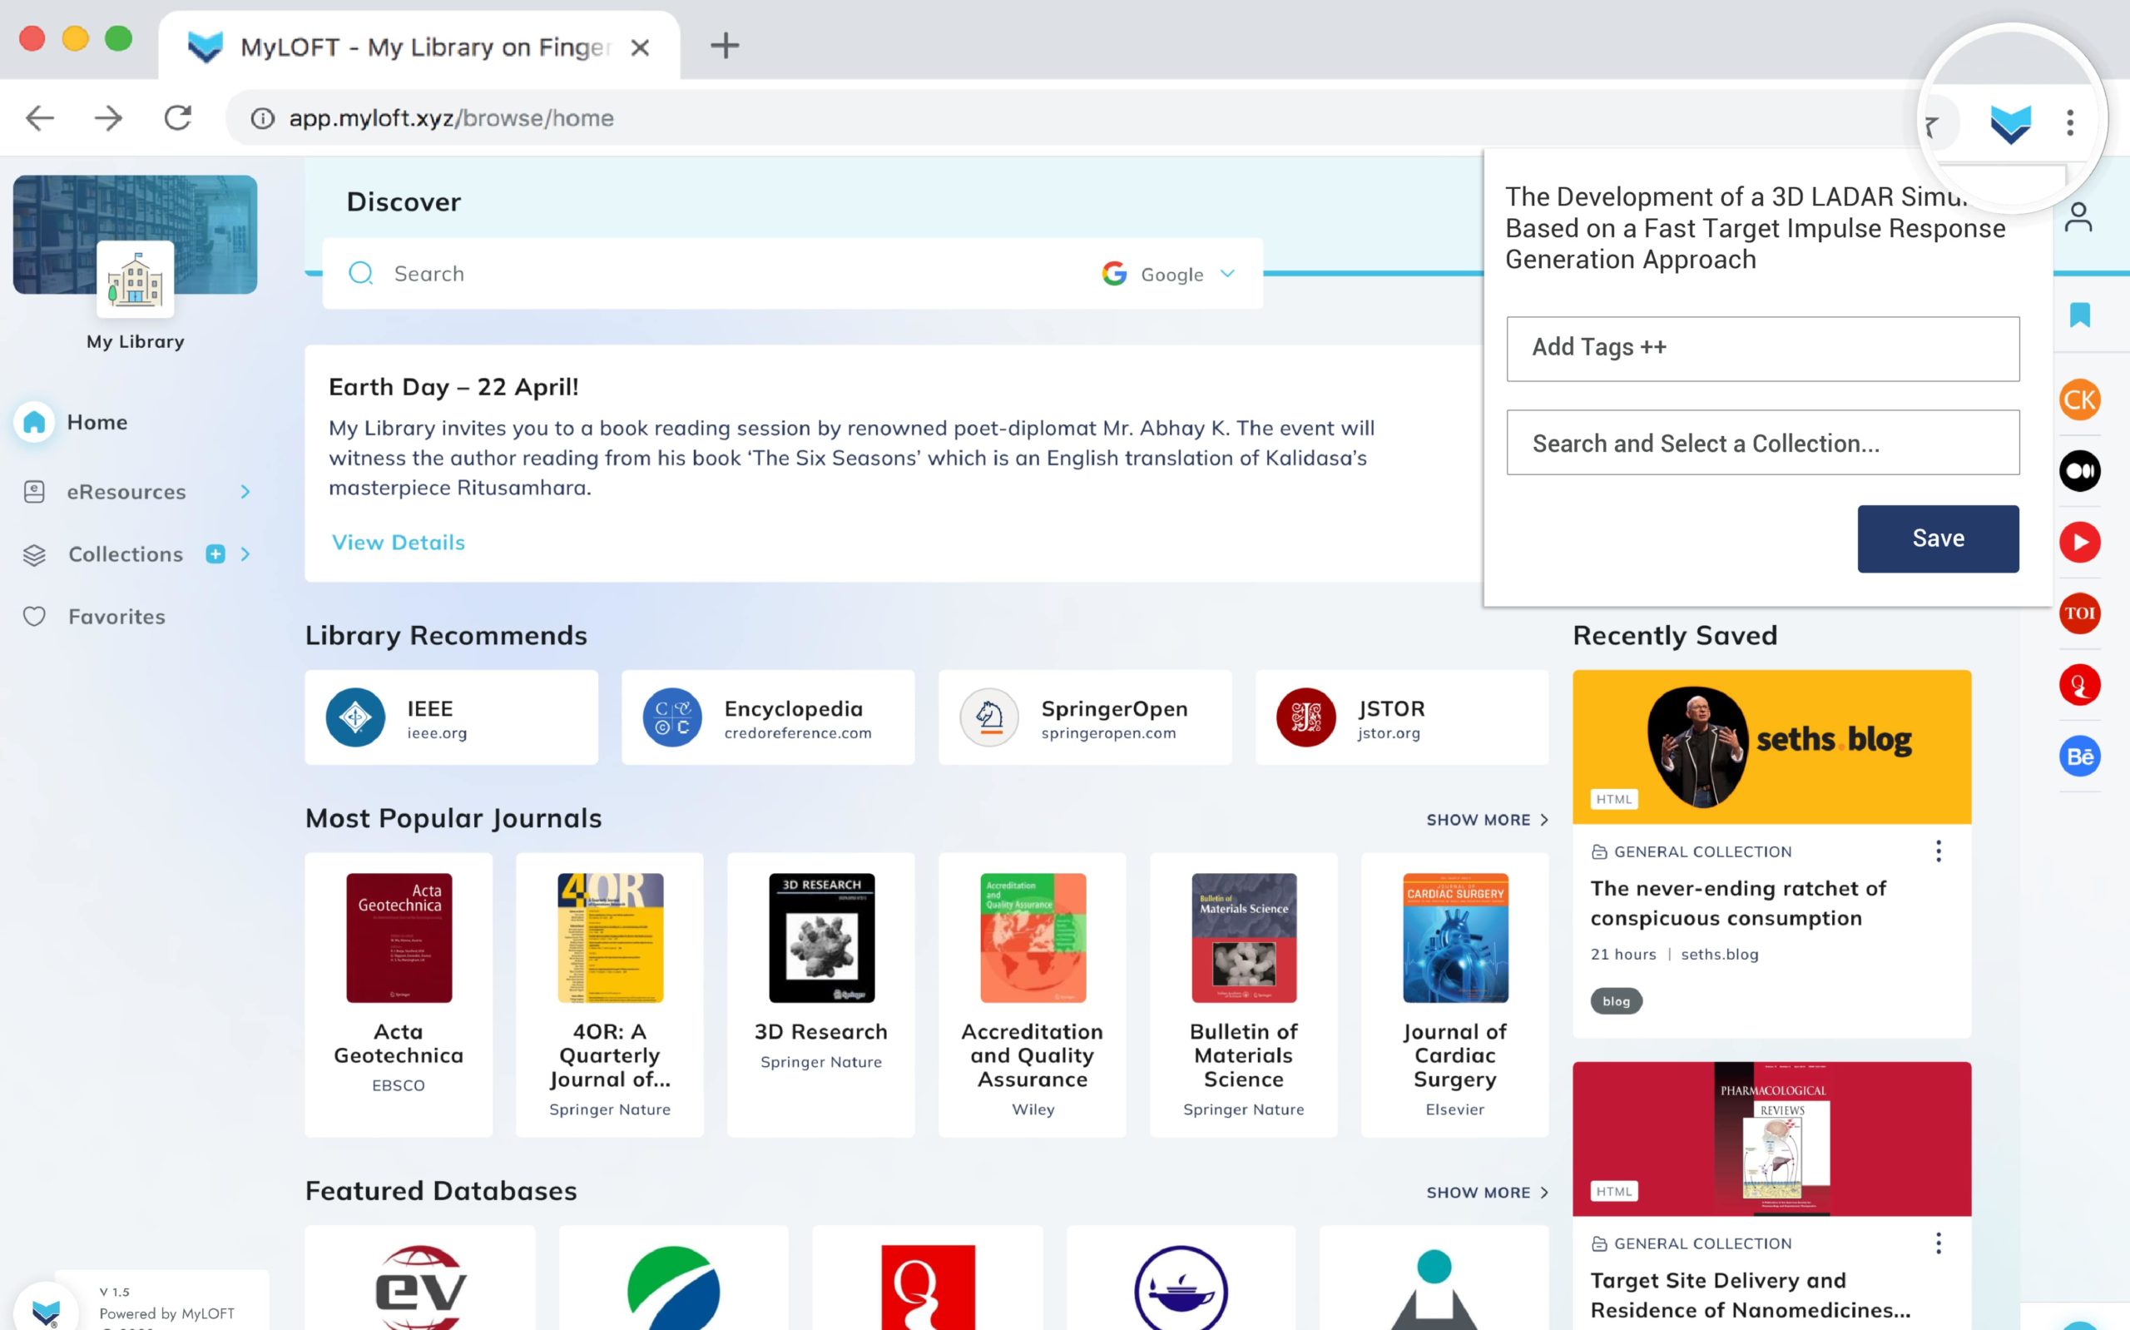Save the article to MyLOFT
This screenshot has width=2130, height=1330.
tap(1938, 538)
